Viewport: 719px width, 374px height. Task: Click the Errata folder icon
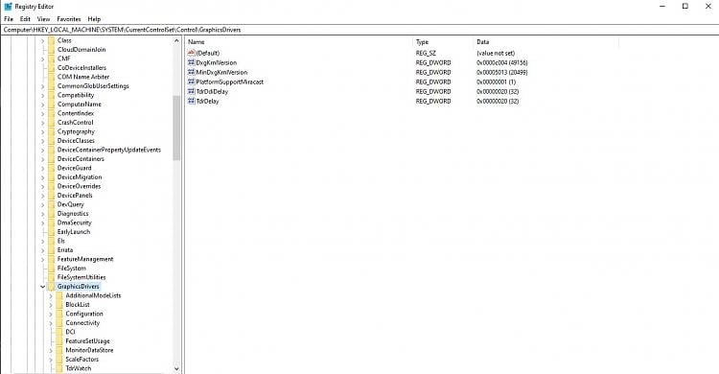click(51, 249)
